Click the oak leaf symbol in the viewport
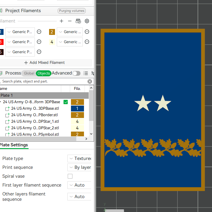 click(153, 148)
